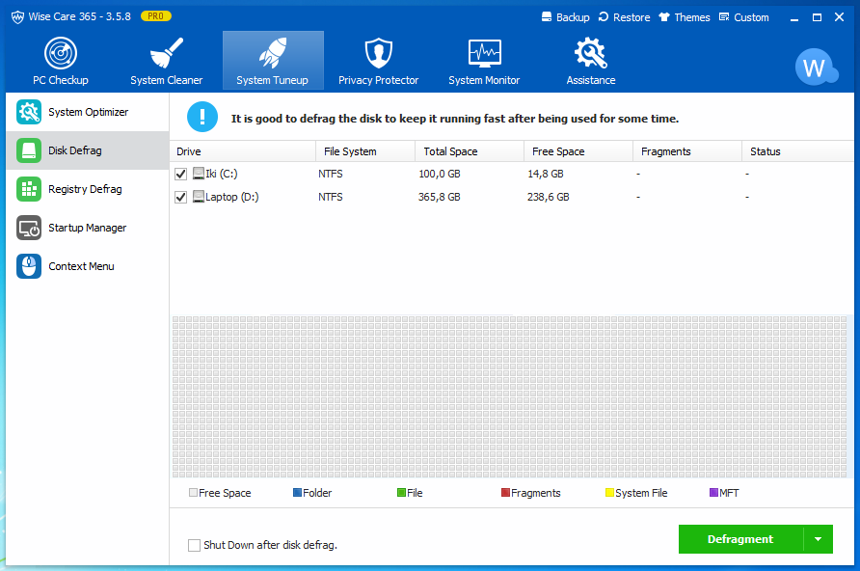Open the Privacy Protector shield icon
The height and width of the screenshot is (571, 860).
point(379,53)
